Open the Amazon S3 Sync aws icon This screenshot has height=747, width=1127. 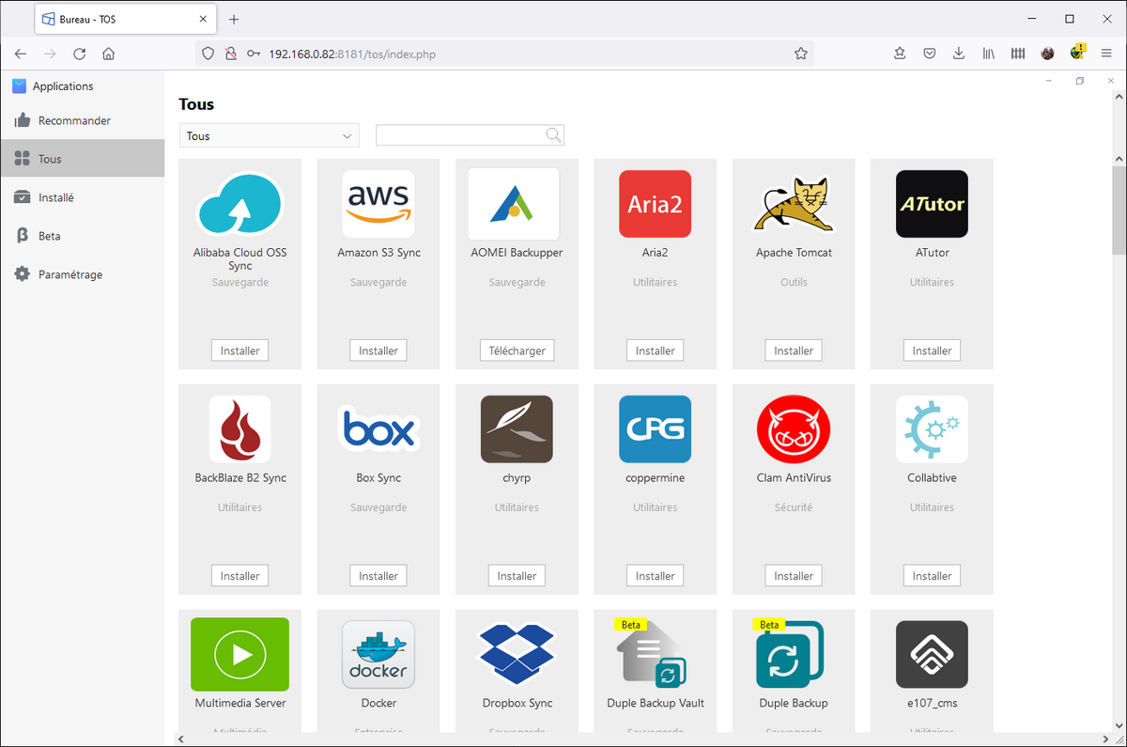(378, 203)
